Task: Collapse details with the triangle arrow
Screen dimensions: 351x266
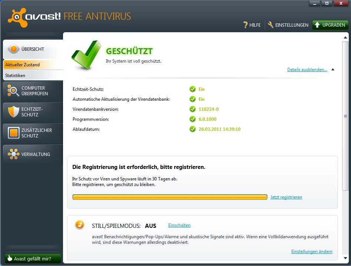Action: coord(333,69)
